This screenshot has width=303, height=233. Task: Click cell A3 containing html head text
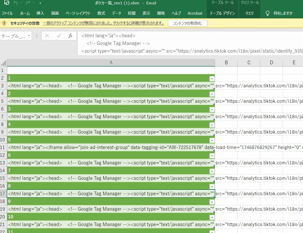pos(111,86)
